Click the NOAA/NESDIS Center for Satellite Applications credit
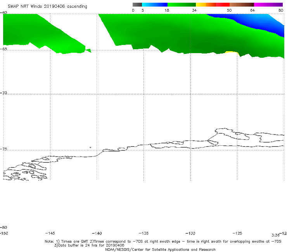Image resolution: width=287 pixels, height=252 pixels. pos(160,249)
